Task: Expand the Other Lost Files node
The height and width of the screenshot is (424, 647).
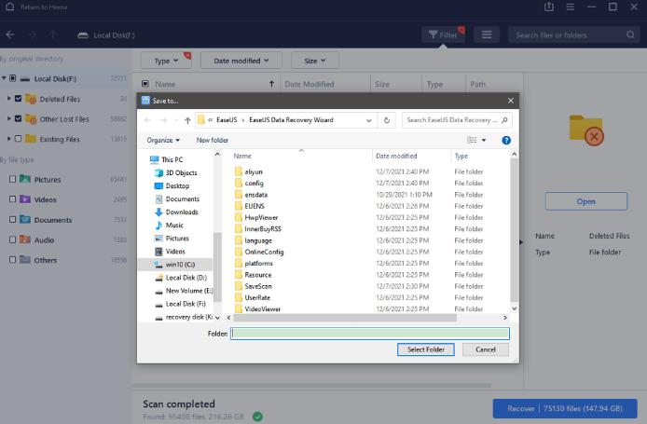Action: (8, 118)
